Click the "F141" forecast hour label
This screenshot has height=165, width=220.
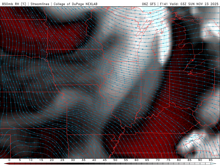click(x=164, y=4)
